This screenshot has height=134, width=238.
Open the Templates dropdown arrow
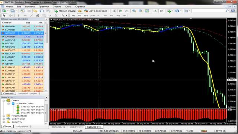click(x=189, y=11)
